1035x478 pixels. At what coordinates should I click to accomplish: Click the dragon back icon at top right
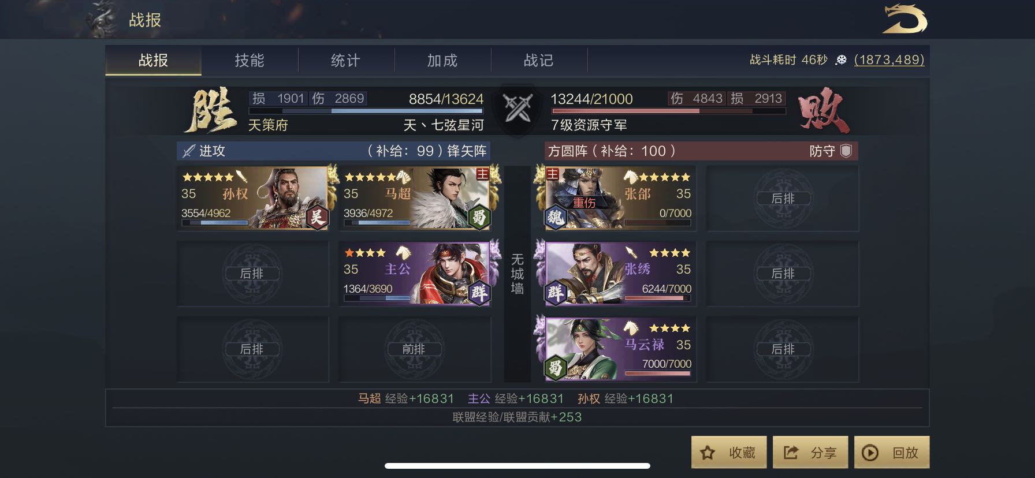904,19
